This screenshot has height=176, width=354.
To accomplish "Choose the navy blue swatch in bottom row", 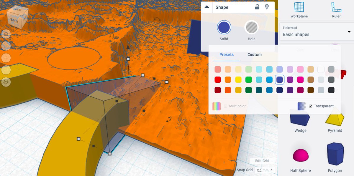I will [280, 90].
